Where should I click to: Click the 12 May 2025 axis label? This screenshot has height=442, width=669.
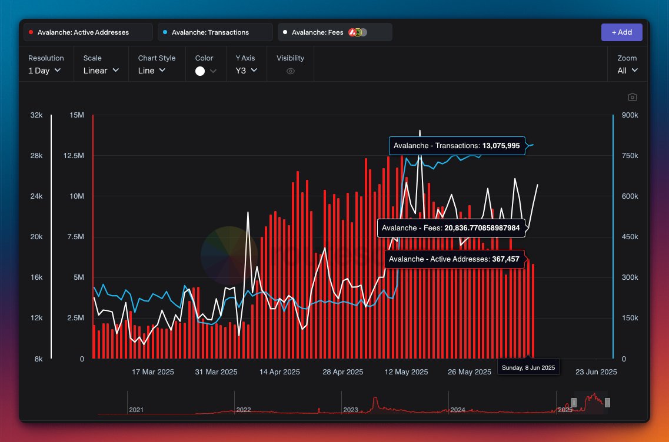(406, 372)
